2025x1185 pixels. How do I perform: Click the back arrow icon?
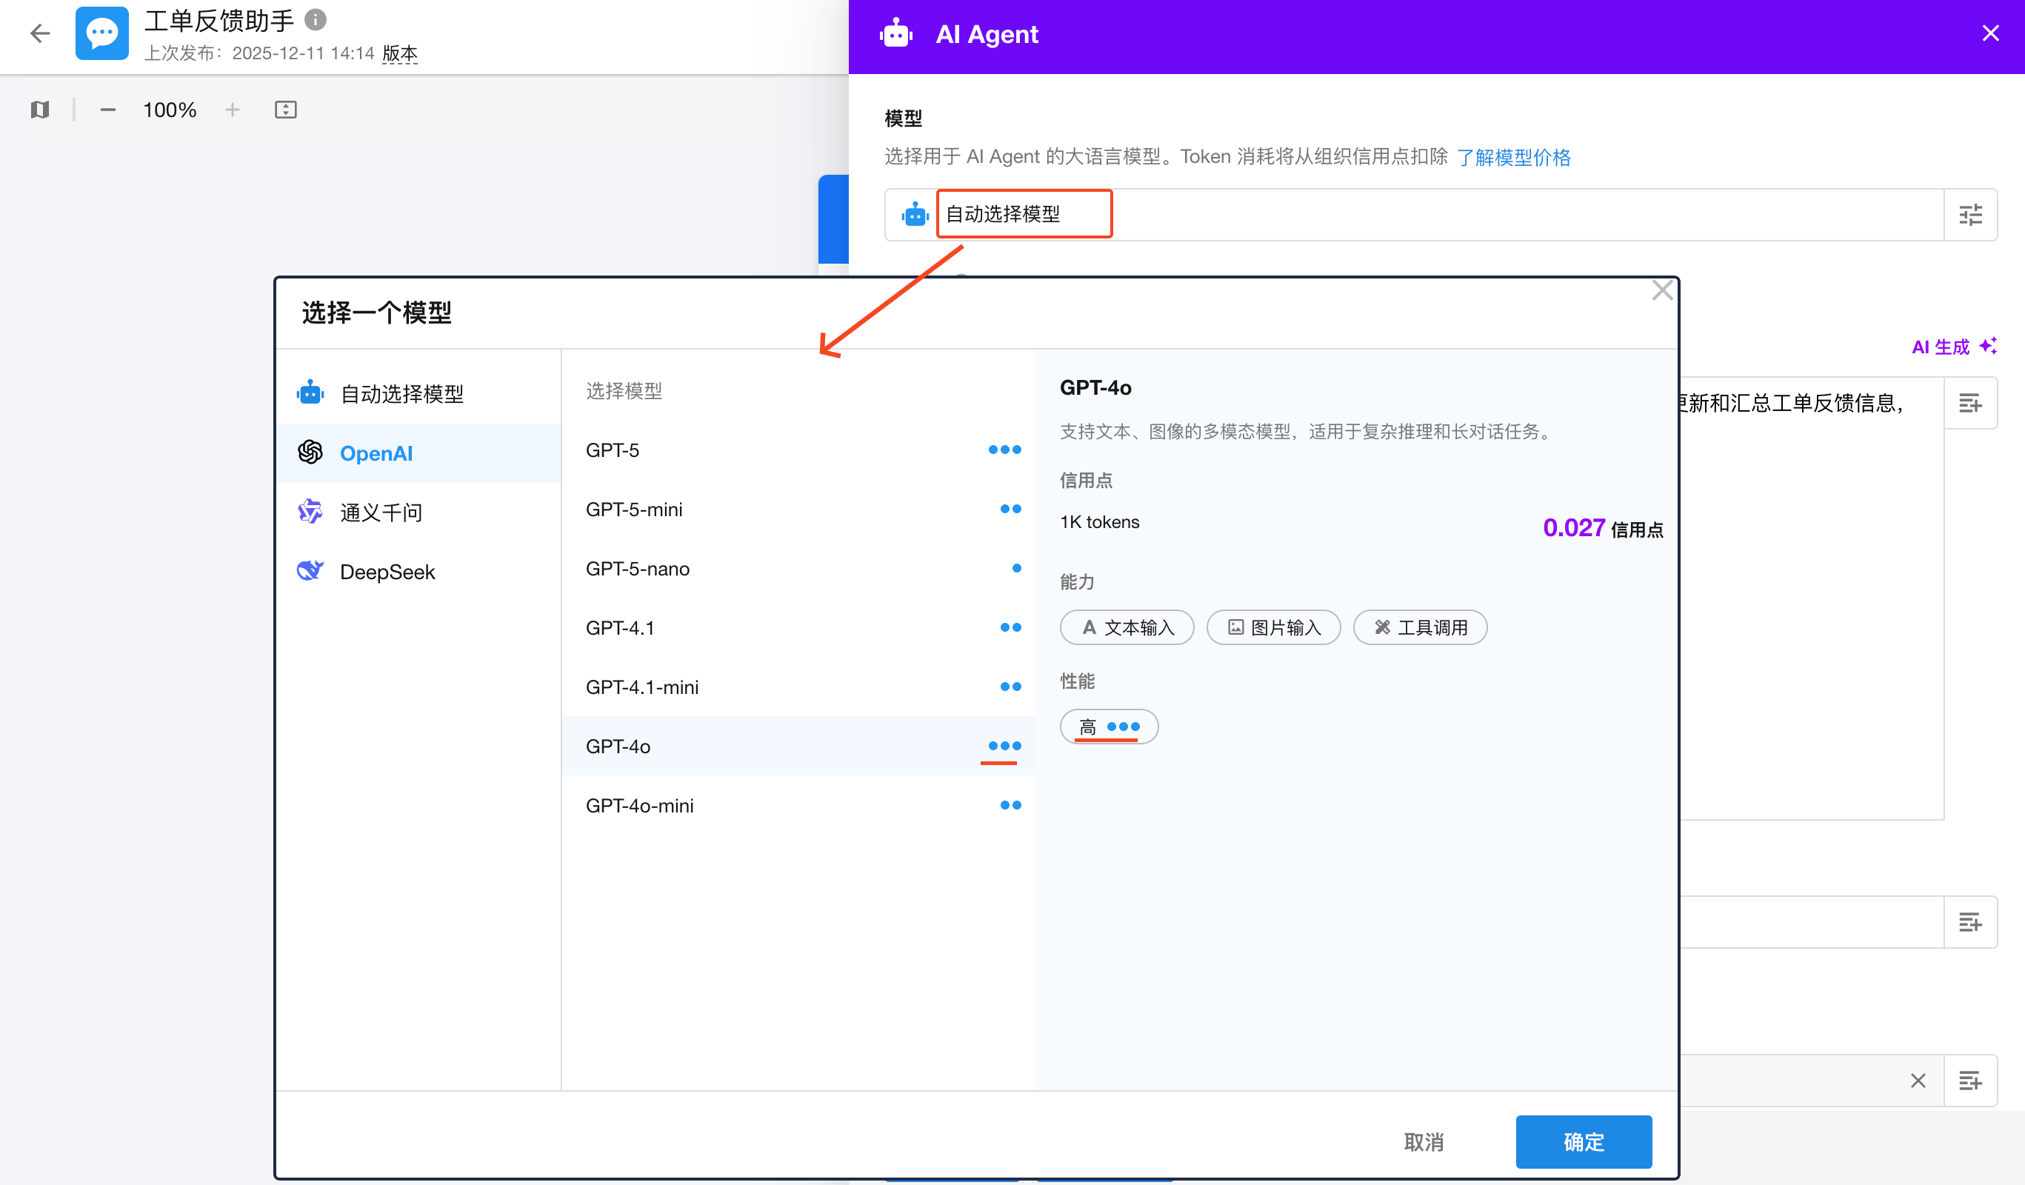[39, 34]
